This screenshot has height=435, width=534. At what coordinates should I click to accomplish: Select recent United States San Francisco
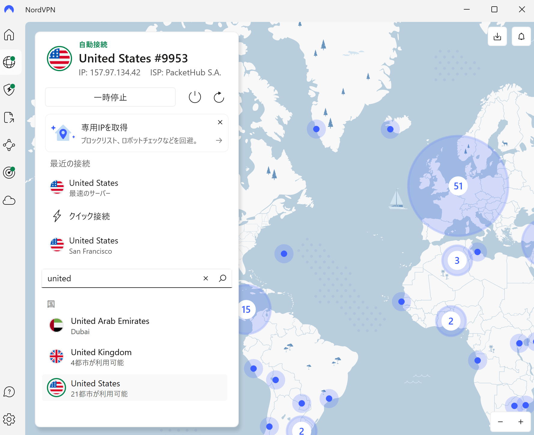point(137,245)
